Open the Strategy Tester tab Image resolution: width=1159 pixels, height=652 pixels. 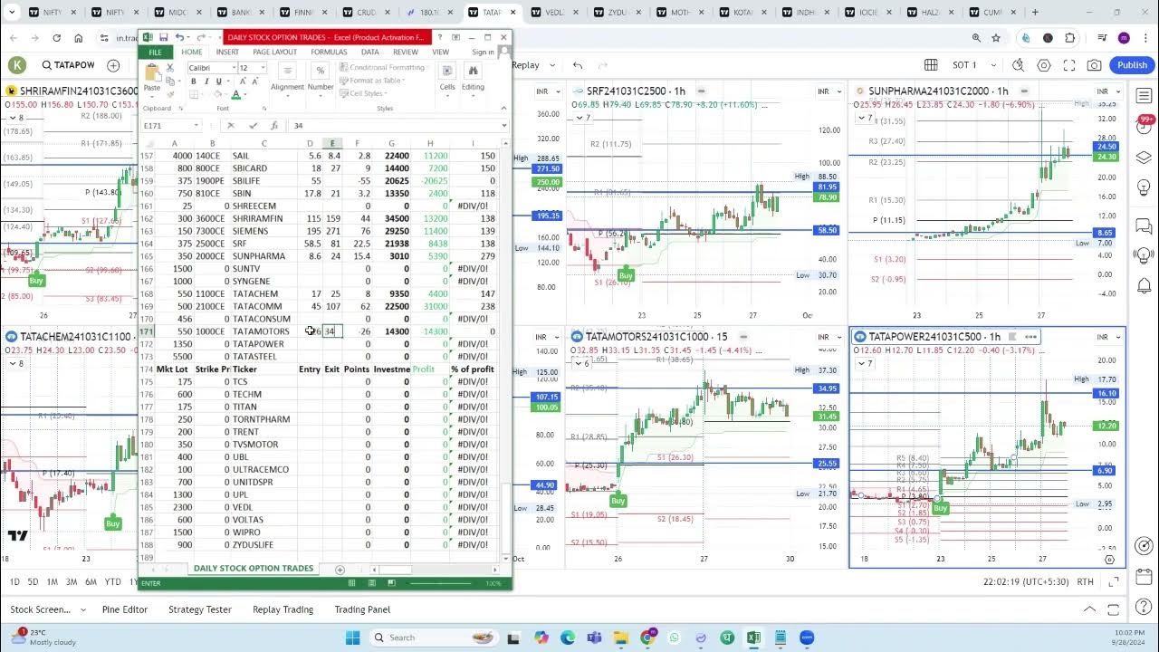pos(200,609)
